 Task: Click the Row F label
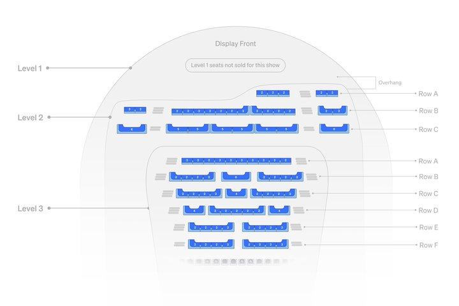pyautogui.click(x=428, y=245)
